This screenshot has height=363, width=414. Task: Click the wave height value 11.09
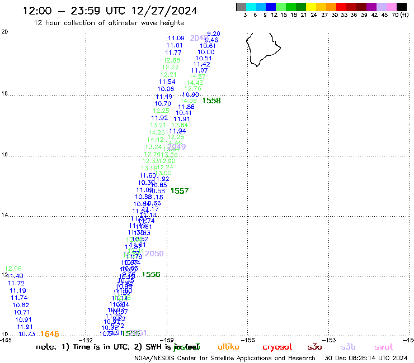click(176, 38)
